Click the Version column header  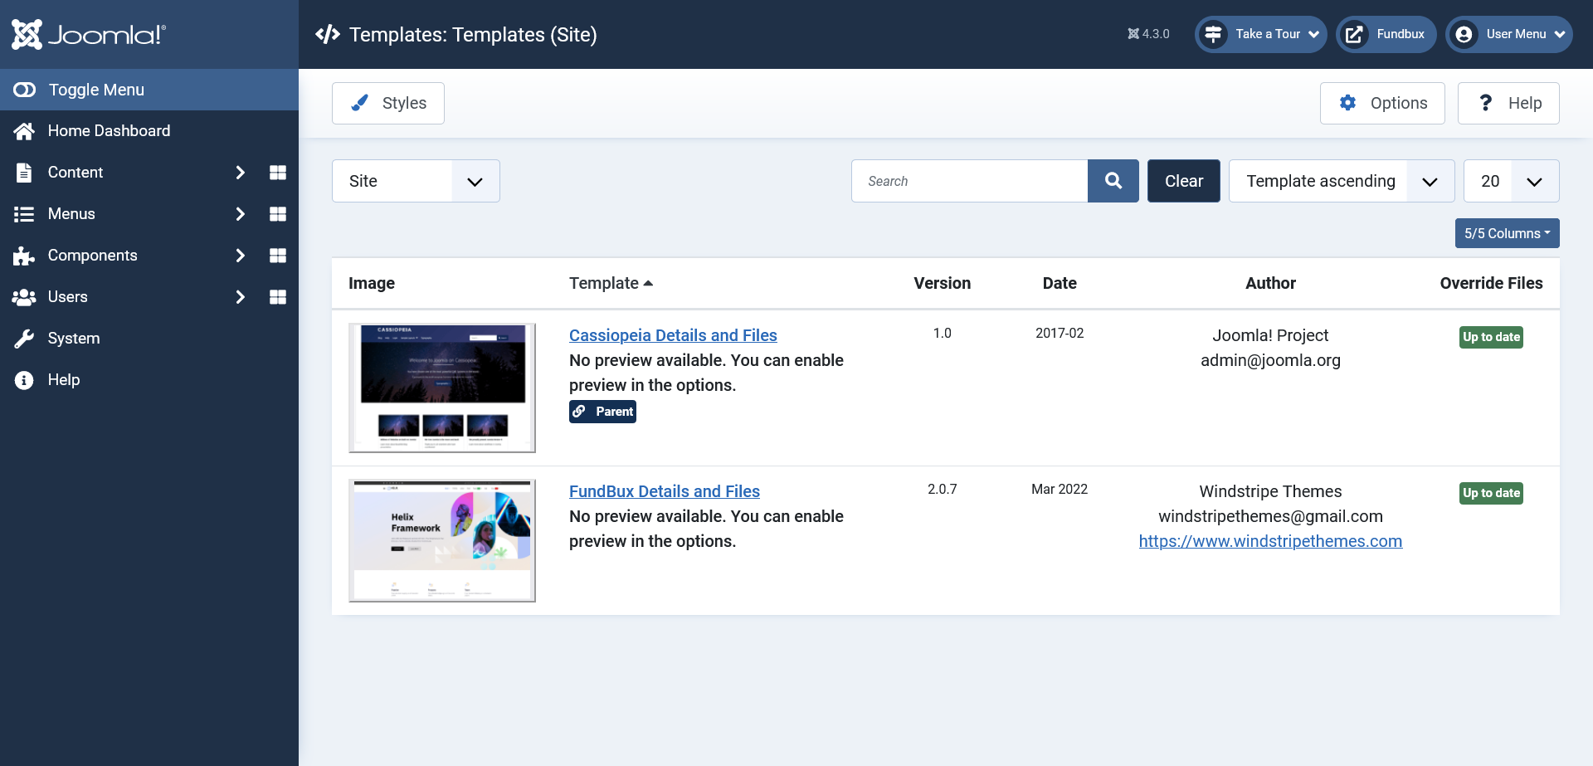tap(942, 283)
